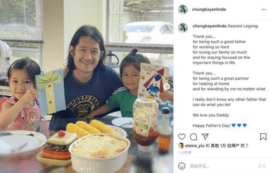Open elaine_yiu's small avatar next to likes
The image size is (270, 173).
(x=181, y=146)
